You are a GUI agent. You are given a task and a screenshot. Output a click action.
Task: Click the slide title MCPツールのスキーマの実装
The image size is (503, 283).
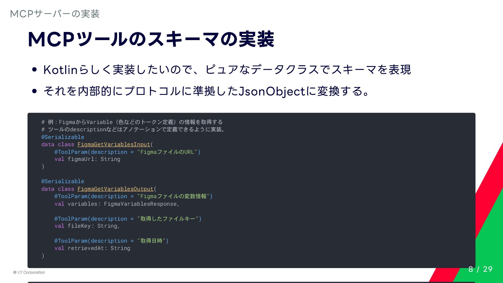point(151,39)
